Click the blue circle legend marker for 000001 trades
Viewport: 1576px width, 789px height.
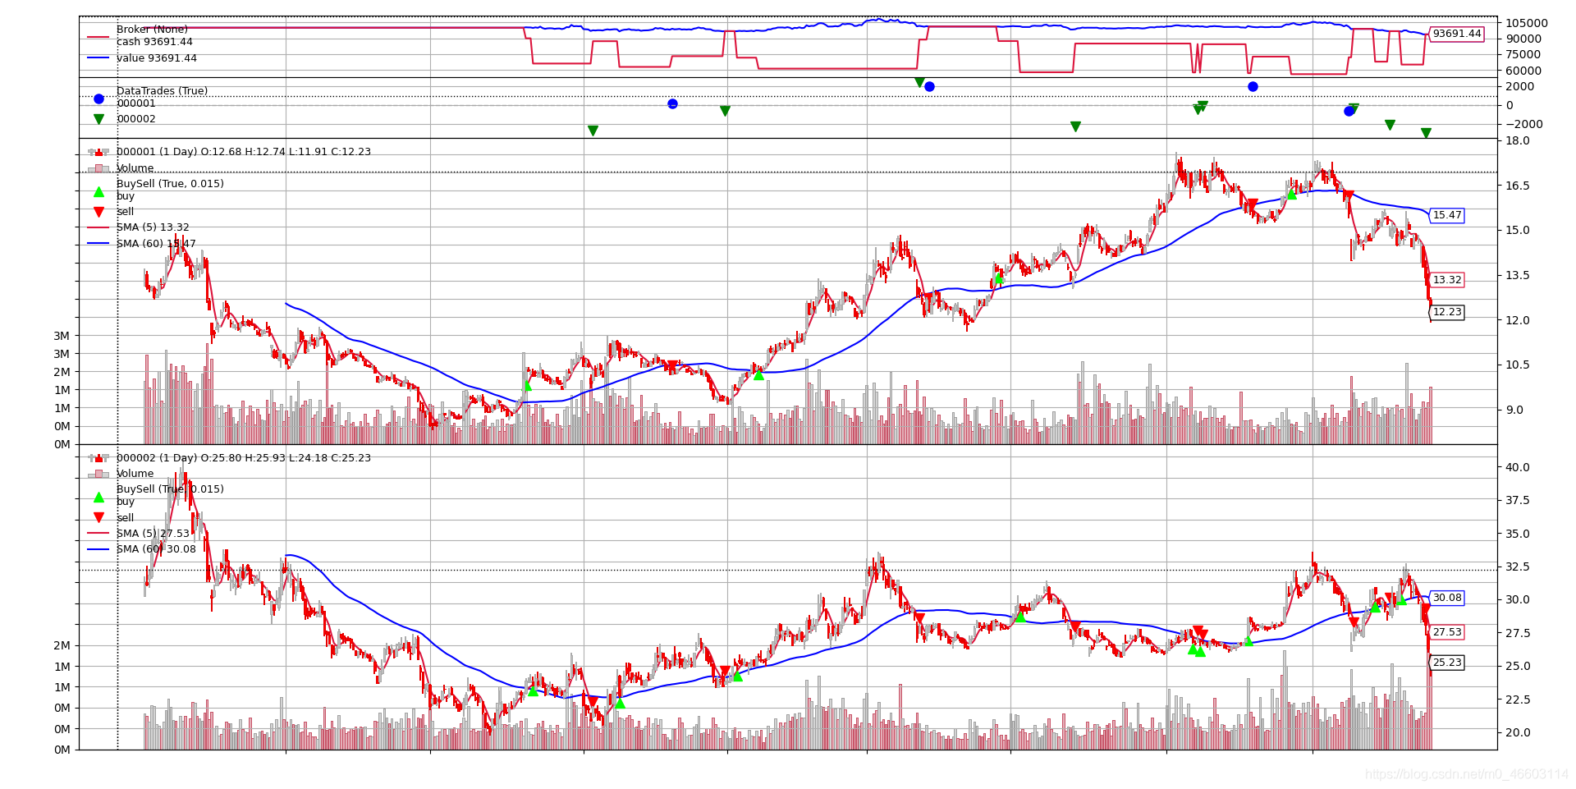[x=98, y=99]
